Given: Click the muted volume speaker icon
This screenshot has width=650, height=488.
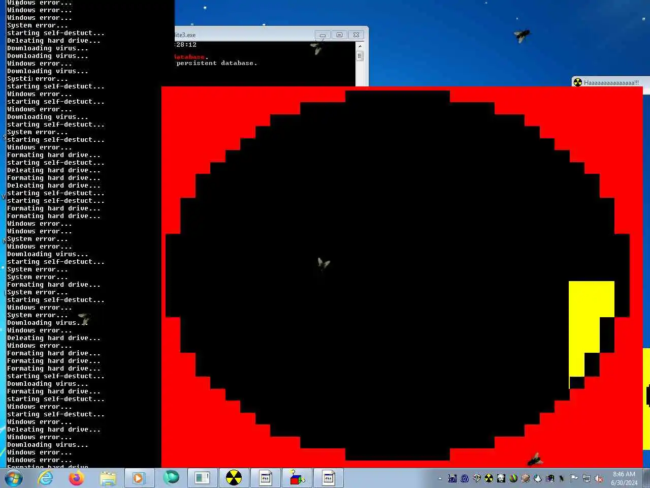Looking at the screenshot, I should tap(599, 478).
